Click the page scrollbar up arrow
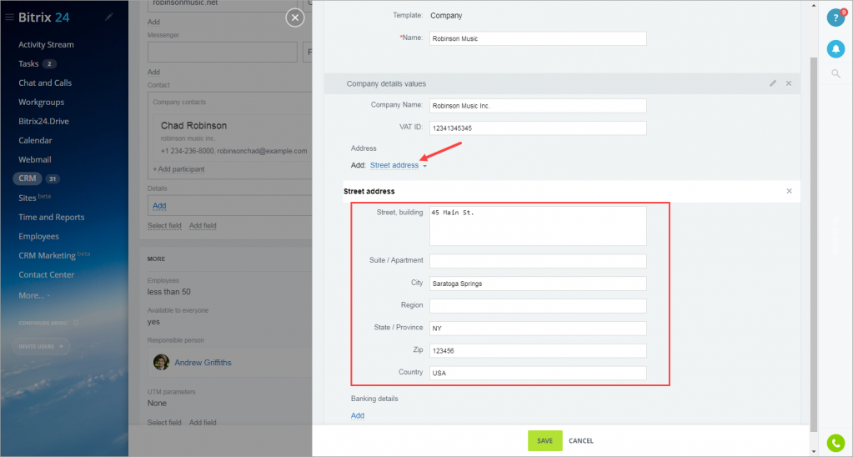This screenshot has height=457, width=853. coord(814,5)
